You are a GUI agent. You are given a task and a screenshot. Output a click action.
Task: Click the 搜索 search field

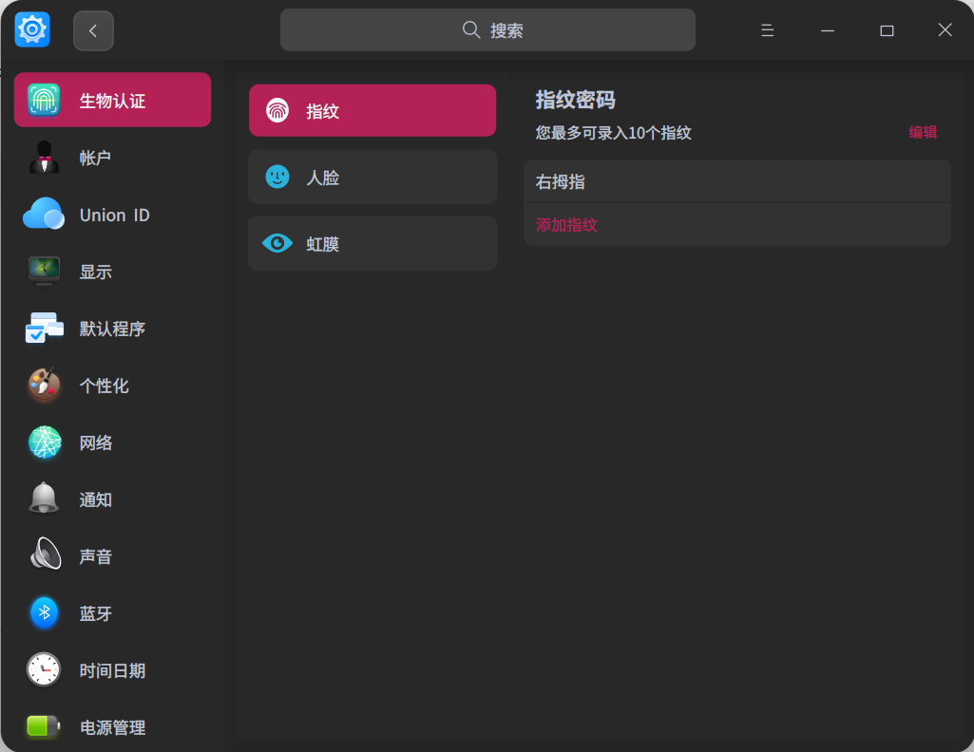coord(487,29)
